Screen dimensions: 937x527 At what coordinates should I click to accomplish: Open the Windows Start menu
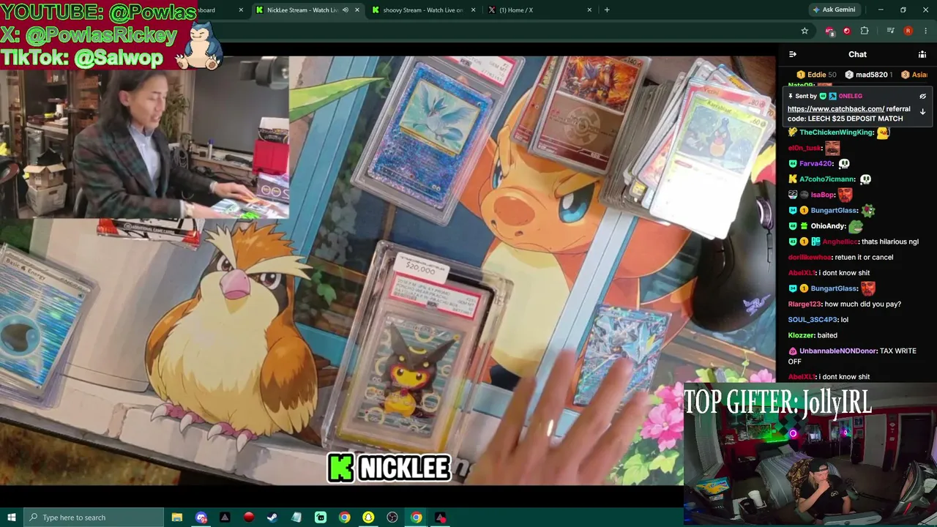click(11, 517)
